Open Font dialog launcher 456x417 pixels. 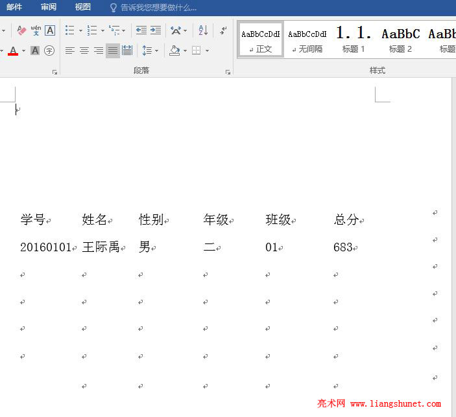coord(54,72)
